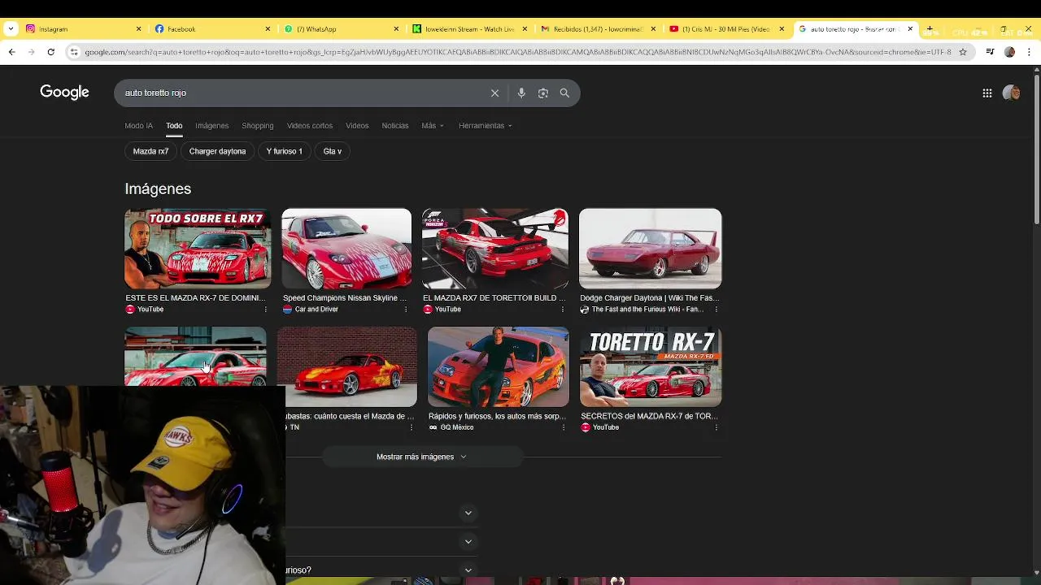Open Chrome three-dot menu
The width and height of the screenshot is (1041, 585).
click(1028, 52)
